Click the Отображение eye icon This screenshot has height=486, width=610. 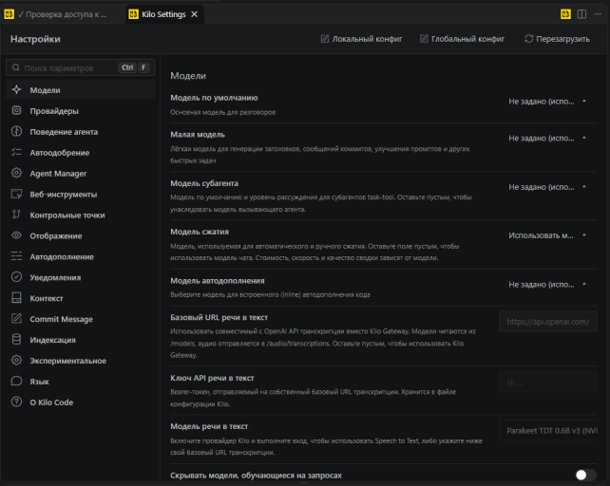(16, 235)
